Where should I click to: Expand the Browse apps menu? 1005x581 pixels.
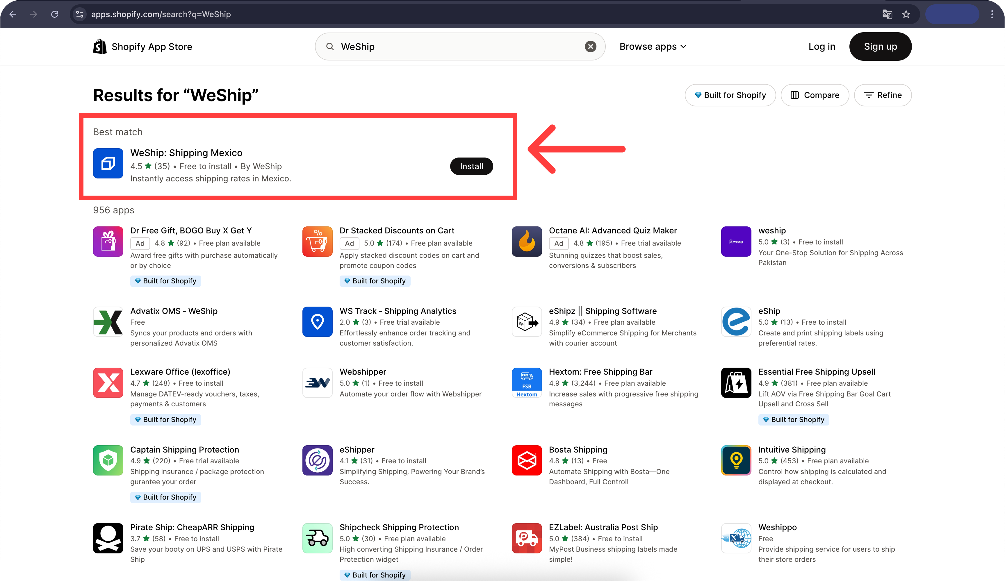pyautogui.click(x=653, y=47)
